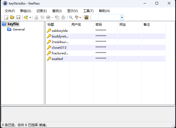Click the Open URL globe icon

click(x=48, y=17)
